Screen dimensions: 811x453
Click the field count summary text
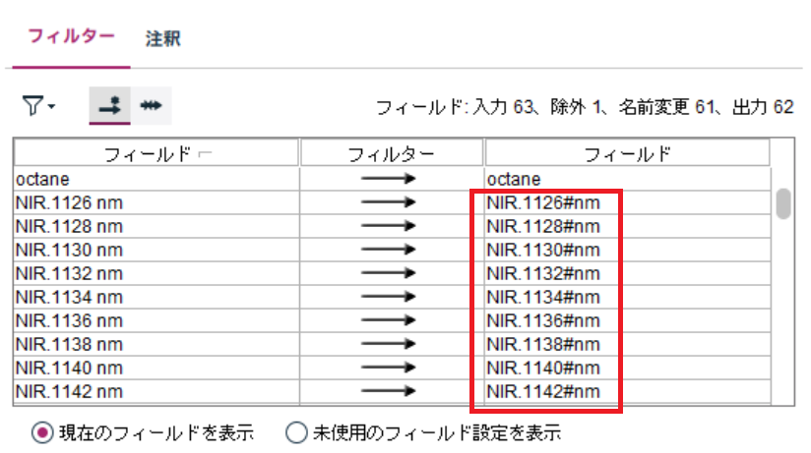click(585, 107)
